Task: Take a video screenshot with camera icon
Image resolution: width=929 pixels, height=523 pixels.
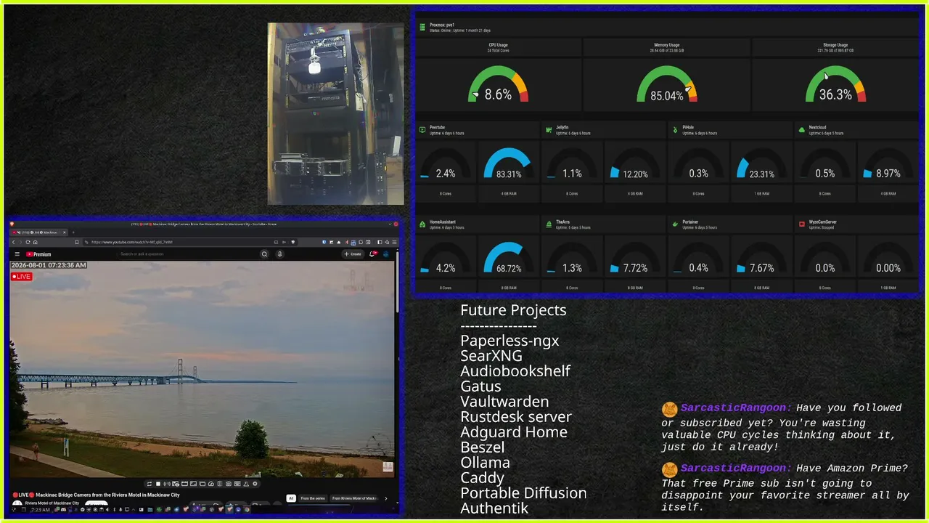Action: click(229, 484)
